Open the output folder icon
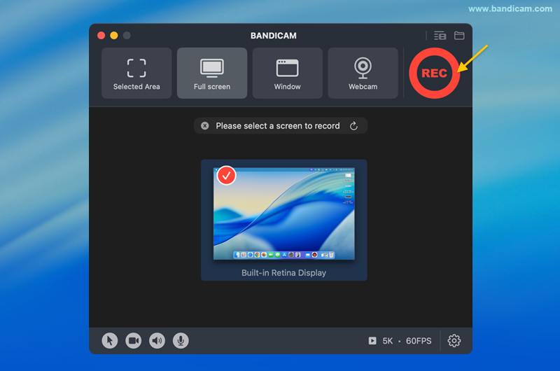This screenshot has height=371, width=560. pos(459,36)
